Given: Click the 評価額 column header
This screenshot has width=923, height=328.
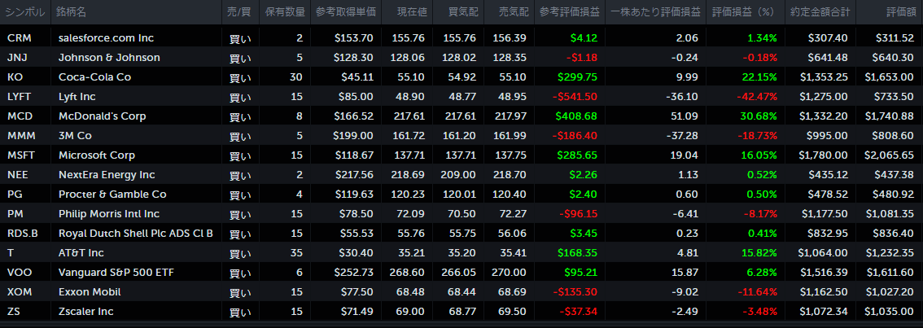Looking at the screenshot, I should 901,11.
